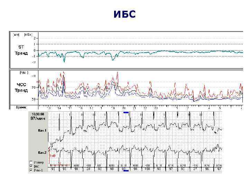Screen dimensions: 249x187
Task: Select the Кан.2 channel label
Action: [x=42, y=153]
